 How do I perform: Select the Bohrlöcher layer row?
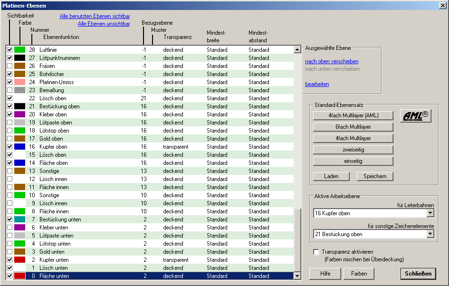click(x=150, y=74)
